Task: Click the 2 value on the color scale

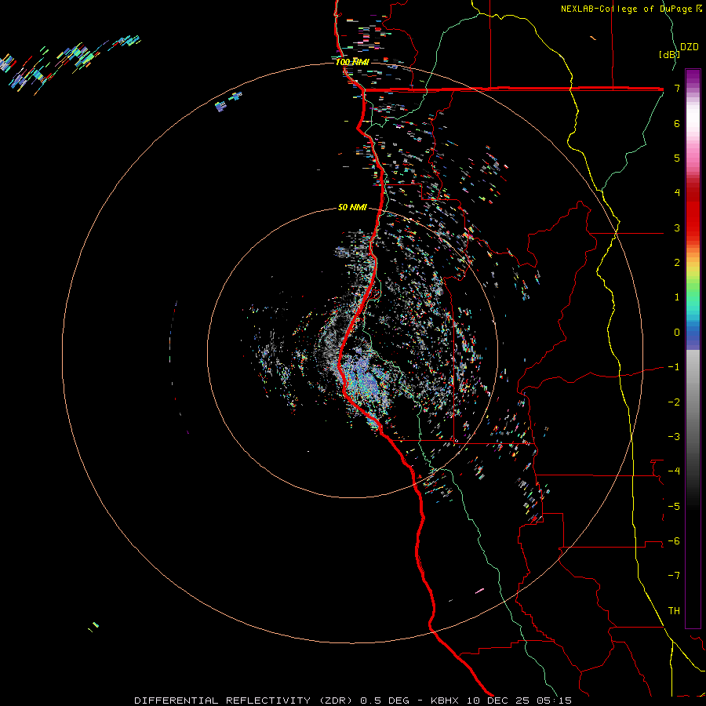Action: (677, 263)
